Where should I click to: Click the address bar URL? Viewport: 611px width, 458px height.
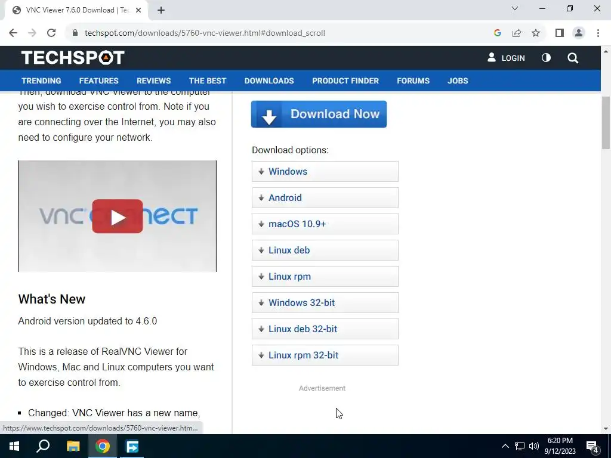click(x=205, y=33)
